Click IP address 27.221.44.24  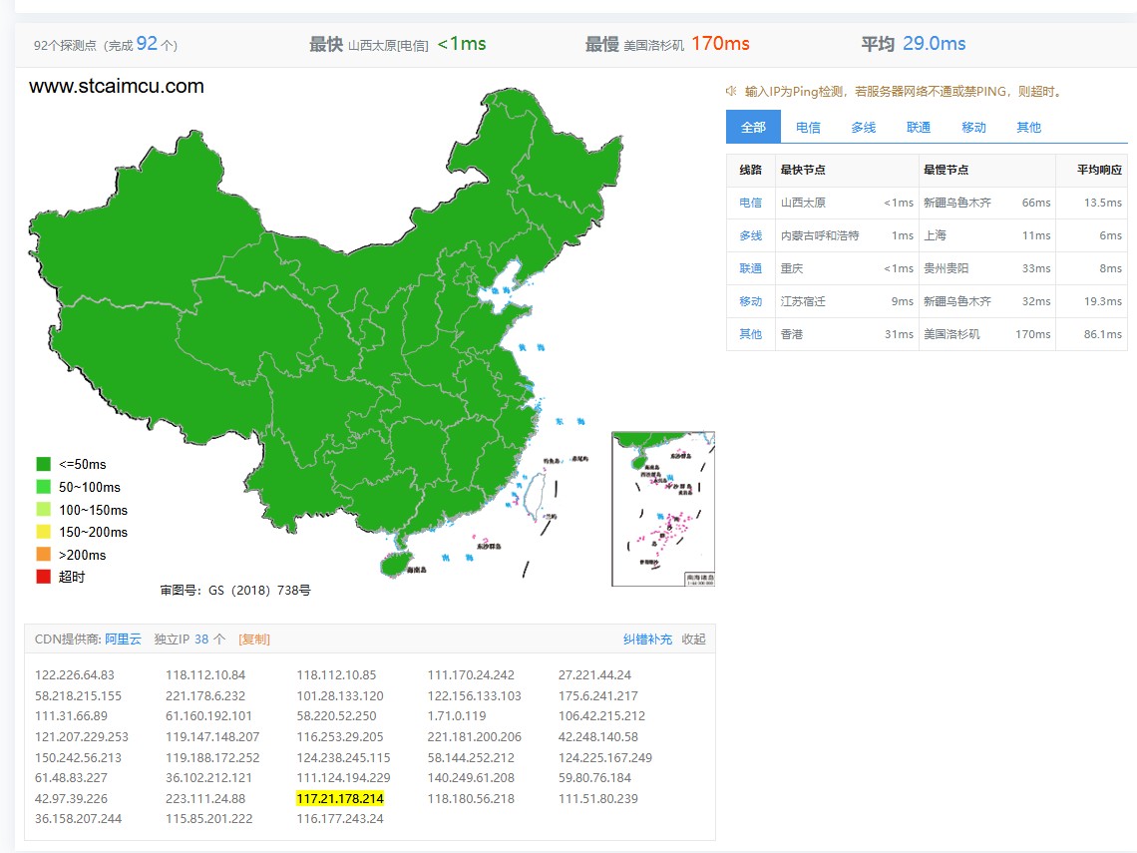click(x=594, y=674)
